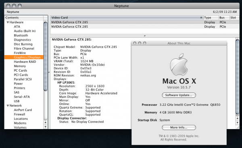242x148 pixels.
Task: Select Volumes under Network
Action: point(20,127)
